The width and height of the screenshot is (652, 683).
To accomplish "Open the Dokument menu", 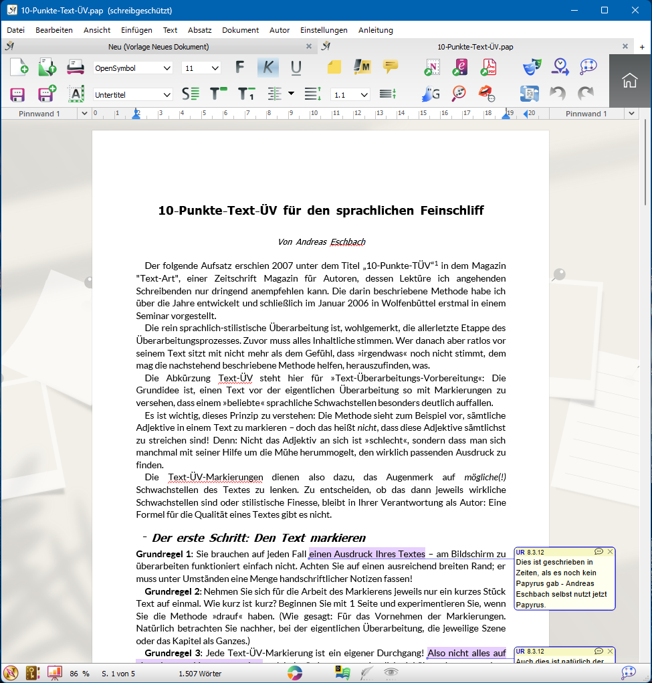I will [x=241, y=30].
